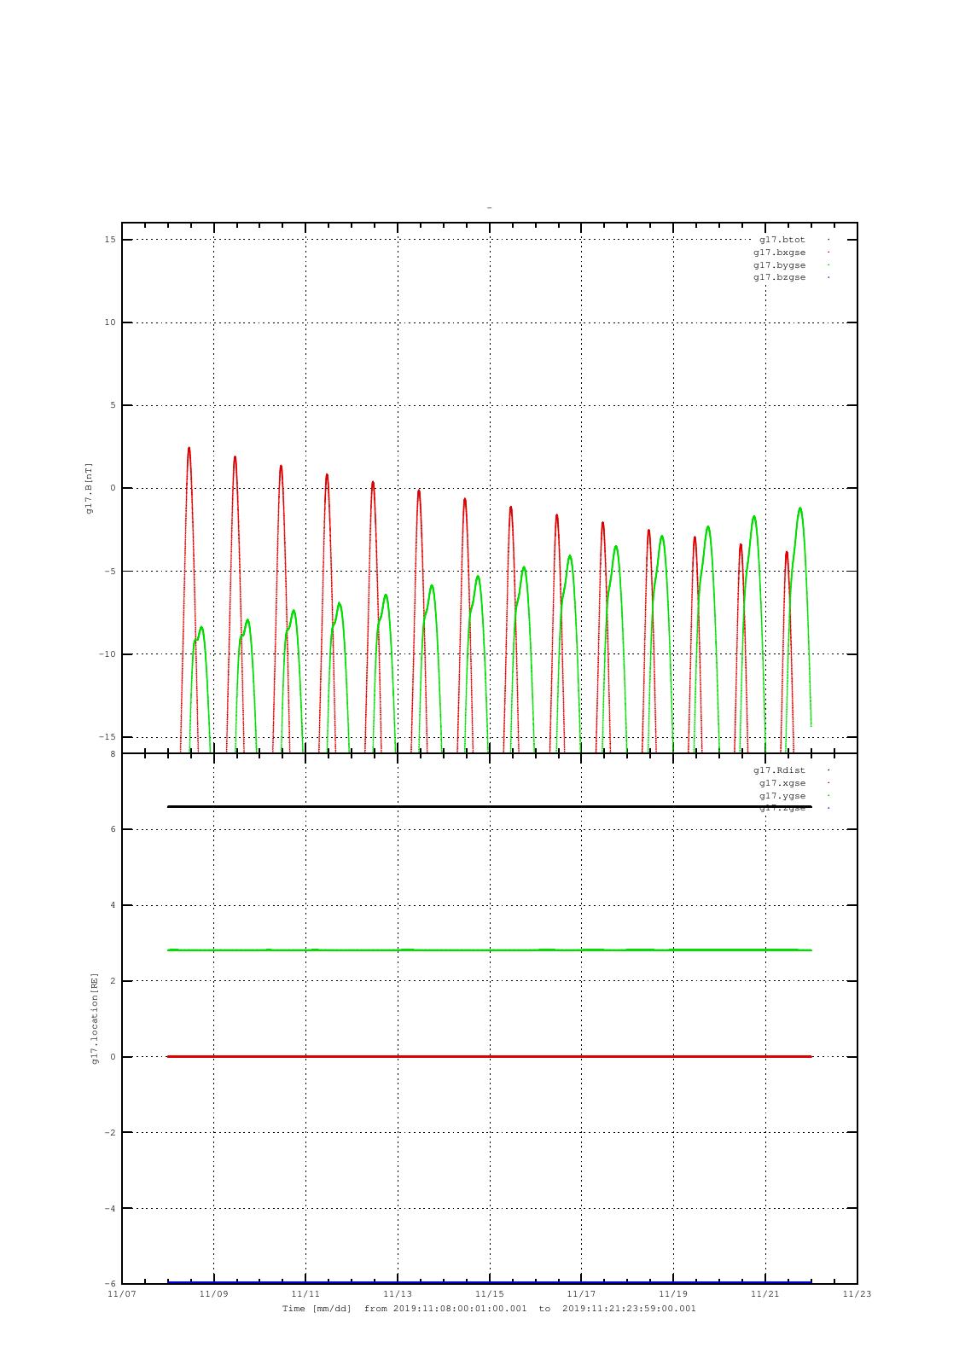This screenshot has width=965, height=1365.
Task: Select the g17.xgse legend entry
Action: (x=782, y=783)
